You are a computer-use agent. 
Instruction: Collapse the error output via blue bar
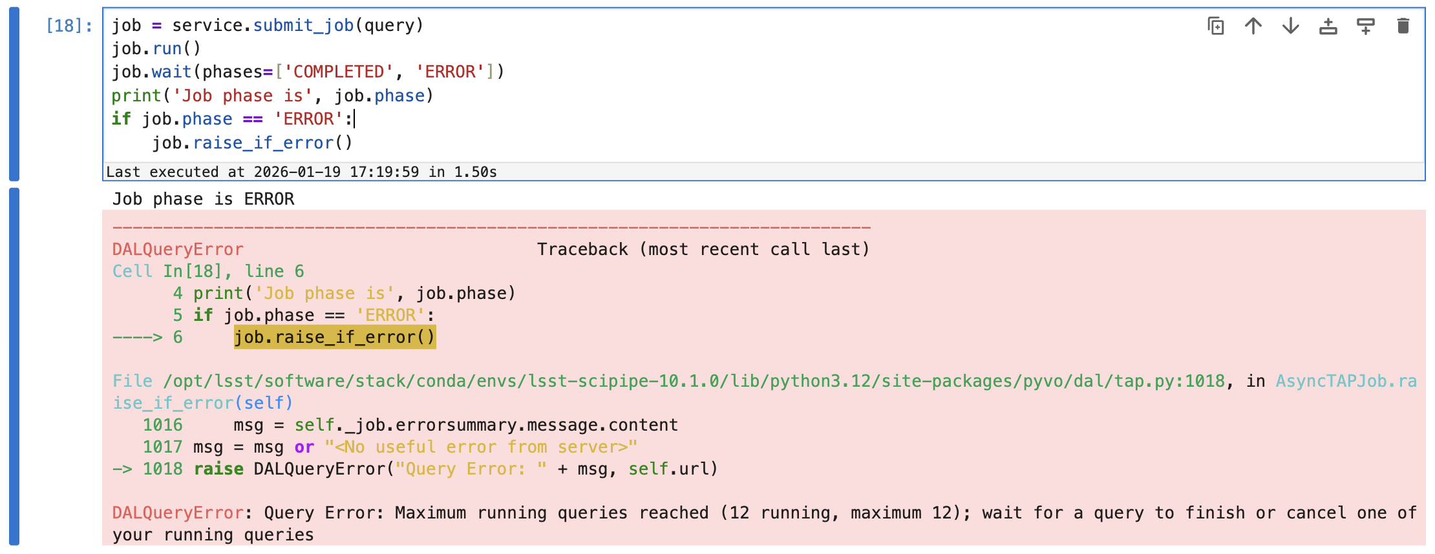14,367
